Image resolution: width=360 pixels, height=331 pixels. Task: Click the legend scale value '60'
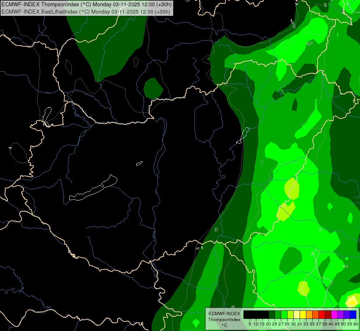(x=356, y=324)
